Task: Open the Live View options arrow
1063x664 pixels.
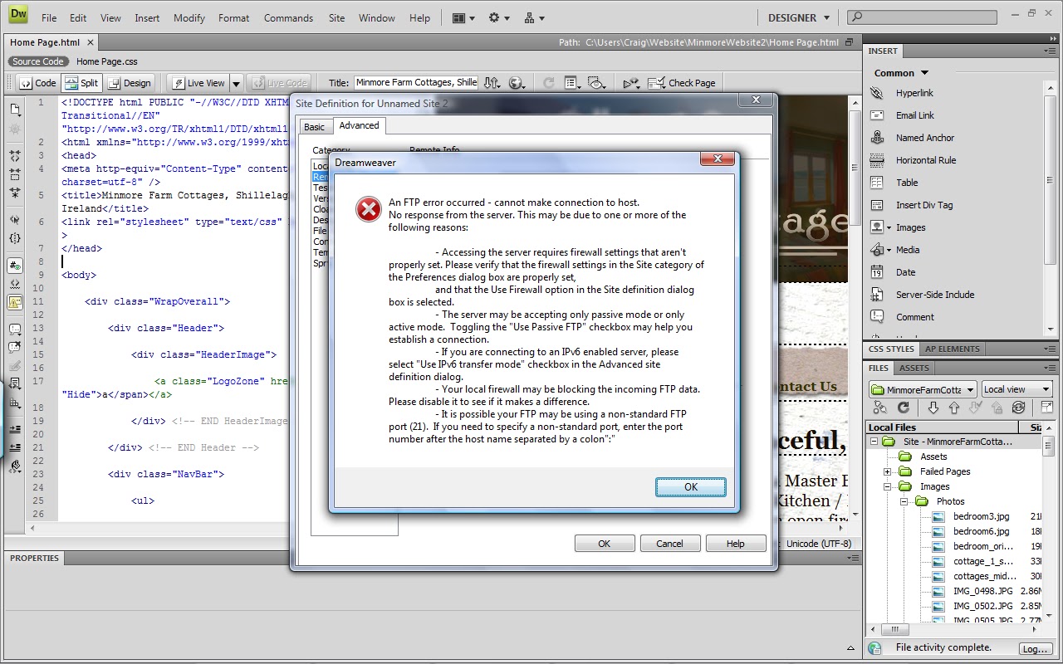Action: tap(236, 83)
